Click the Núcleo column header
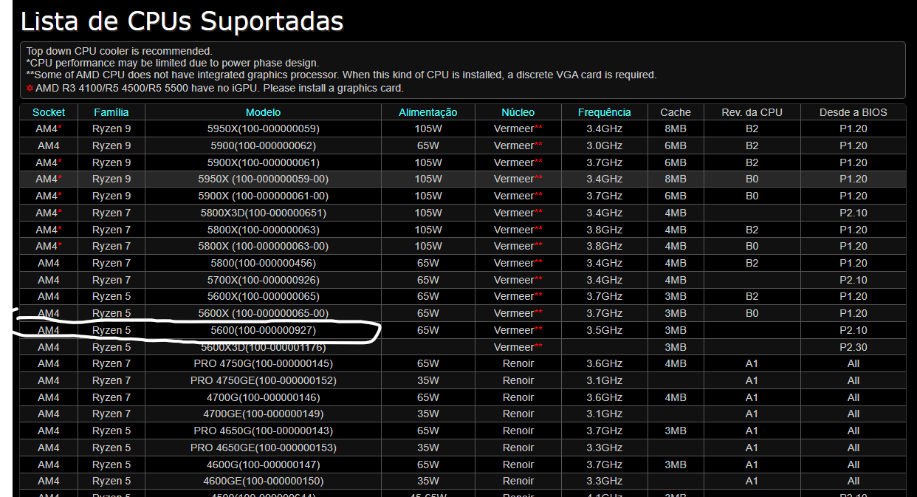 click(x=518, y=112)
